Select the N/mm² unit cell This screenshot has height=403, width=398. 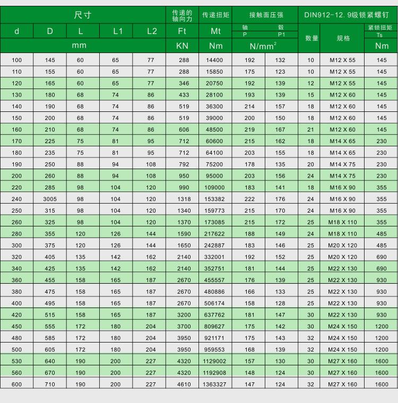[x=265, y=46]
